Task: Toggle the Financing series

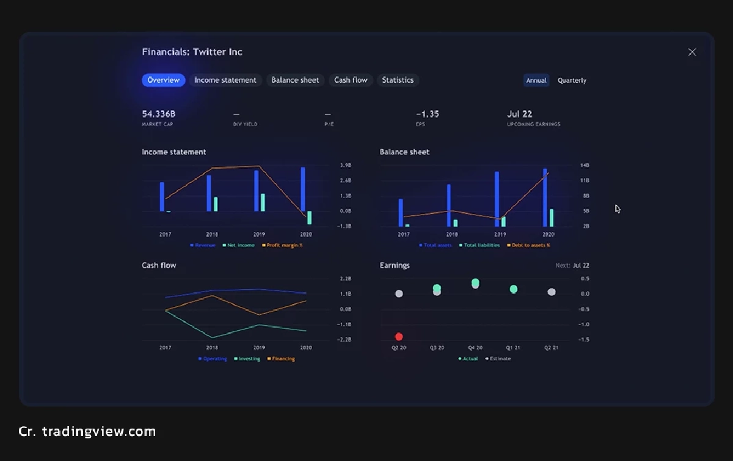Action: click(281, 358)
